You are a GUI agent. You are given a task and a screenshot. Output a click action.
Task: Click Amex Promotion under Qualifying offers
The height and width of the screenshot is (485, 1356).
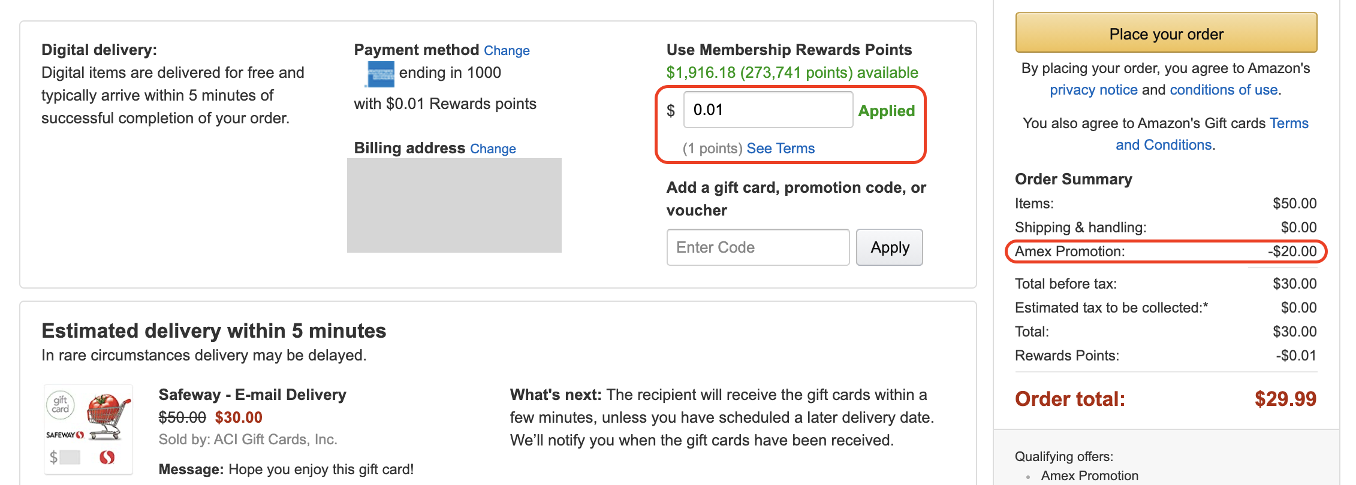[1089, 476]
